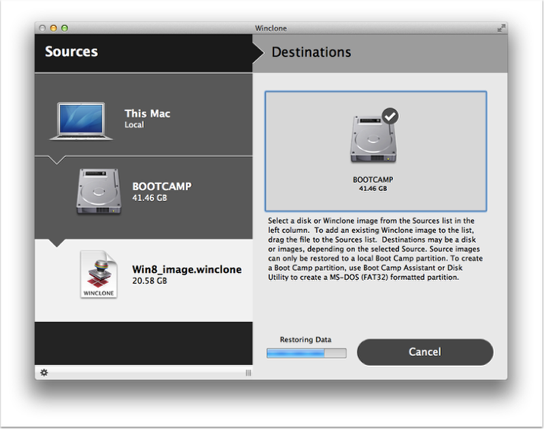Click the This Mac laptop icon
The image size is (544, 429).
coord(81,121)
